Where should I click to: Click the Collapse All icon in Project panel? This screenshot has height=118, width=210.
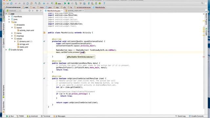point(33,10)
